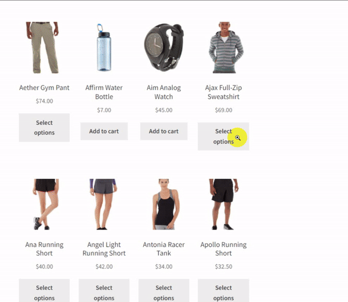This screenshot has width=348, height=302.
Task: Click the Affirm Water Bottle thumbnail
Action: [104, 48]
